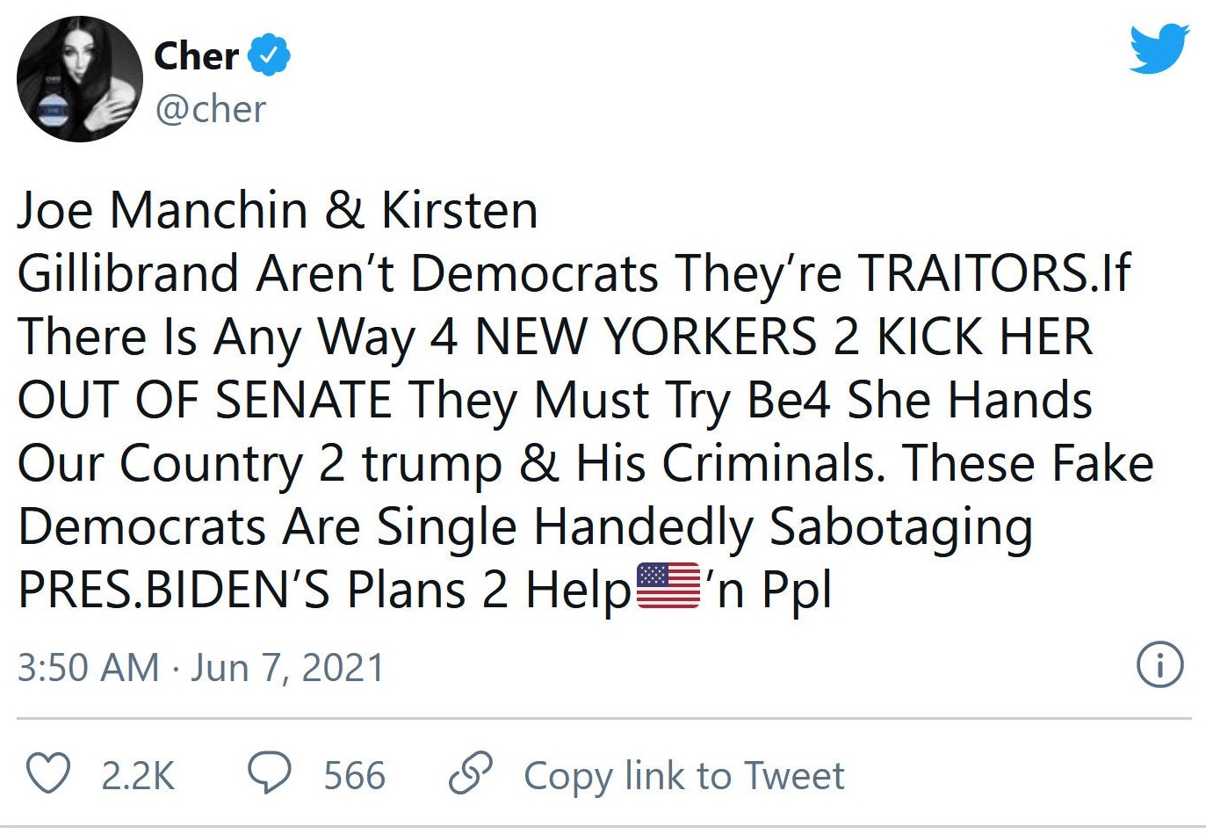Click the verified badge next to Cher
Screen dimensions: 1206x834
267,54
